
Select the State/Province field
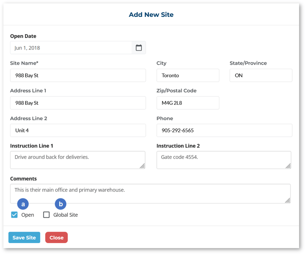click(260, 76)
